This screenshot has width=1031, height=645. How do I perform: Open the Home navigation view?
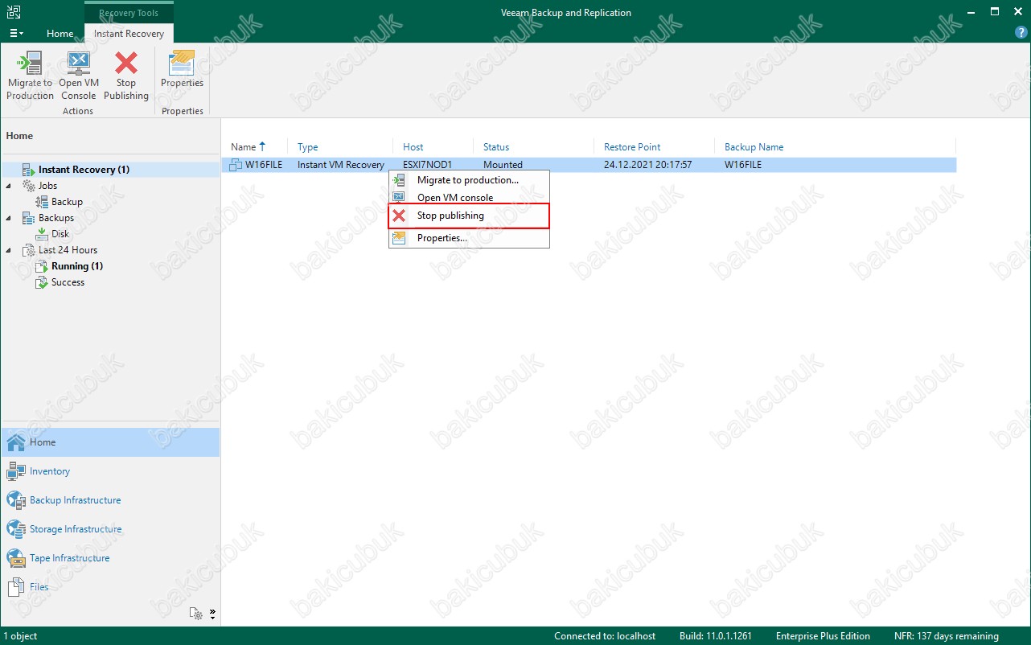[x=110, y=442]
